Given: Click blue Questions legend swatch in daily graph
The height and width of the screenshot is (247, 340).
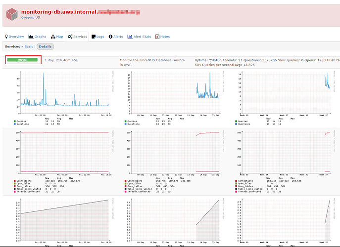Looking at the screenshot, I should coord(15,124).
